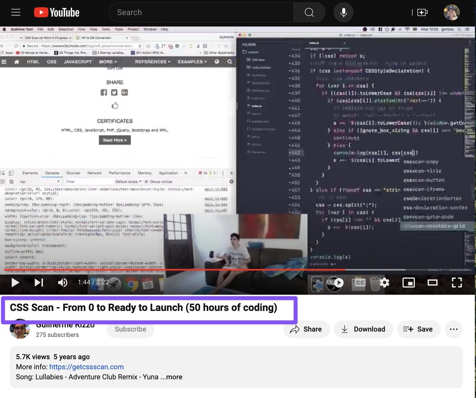Viewport: 476px width, 398px height.
Task: Click the Song: Lullabies description line
Action: [87, 377]
